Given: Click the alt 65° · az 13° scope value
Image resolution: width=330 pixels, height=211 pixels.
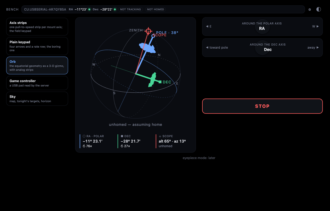Looking at the screenshot, I should (172, 141).
